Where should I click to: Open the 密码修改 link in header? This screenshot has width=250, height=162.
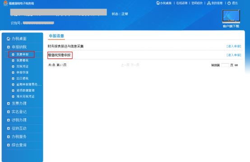click(x=197, y=3)
